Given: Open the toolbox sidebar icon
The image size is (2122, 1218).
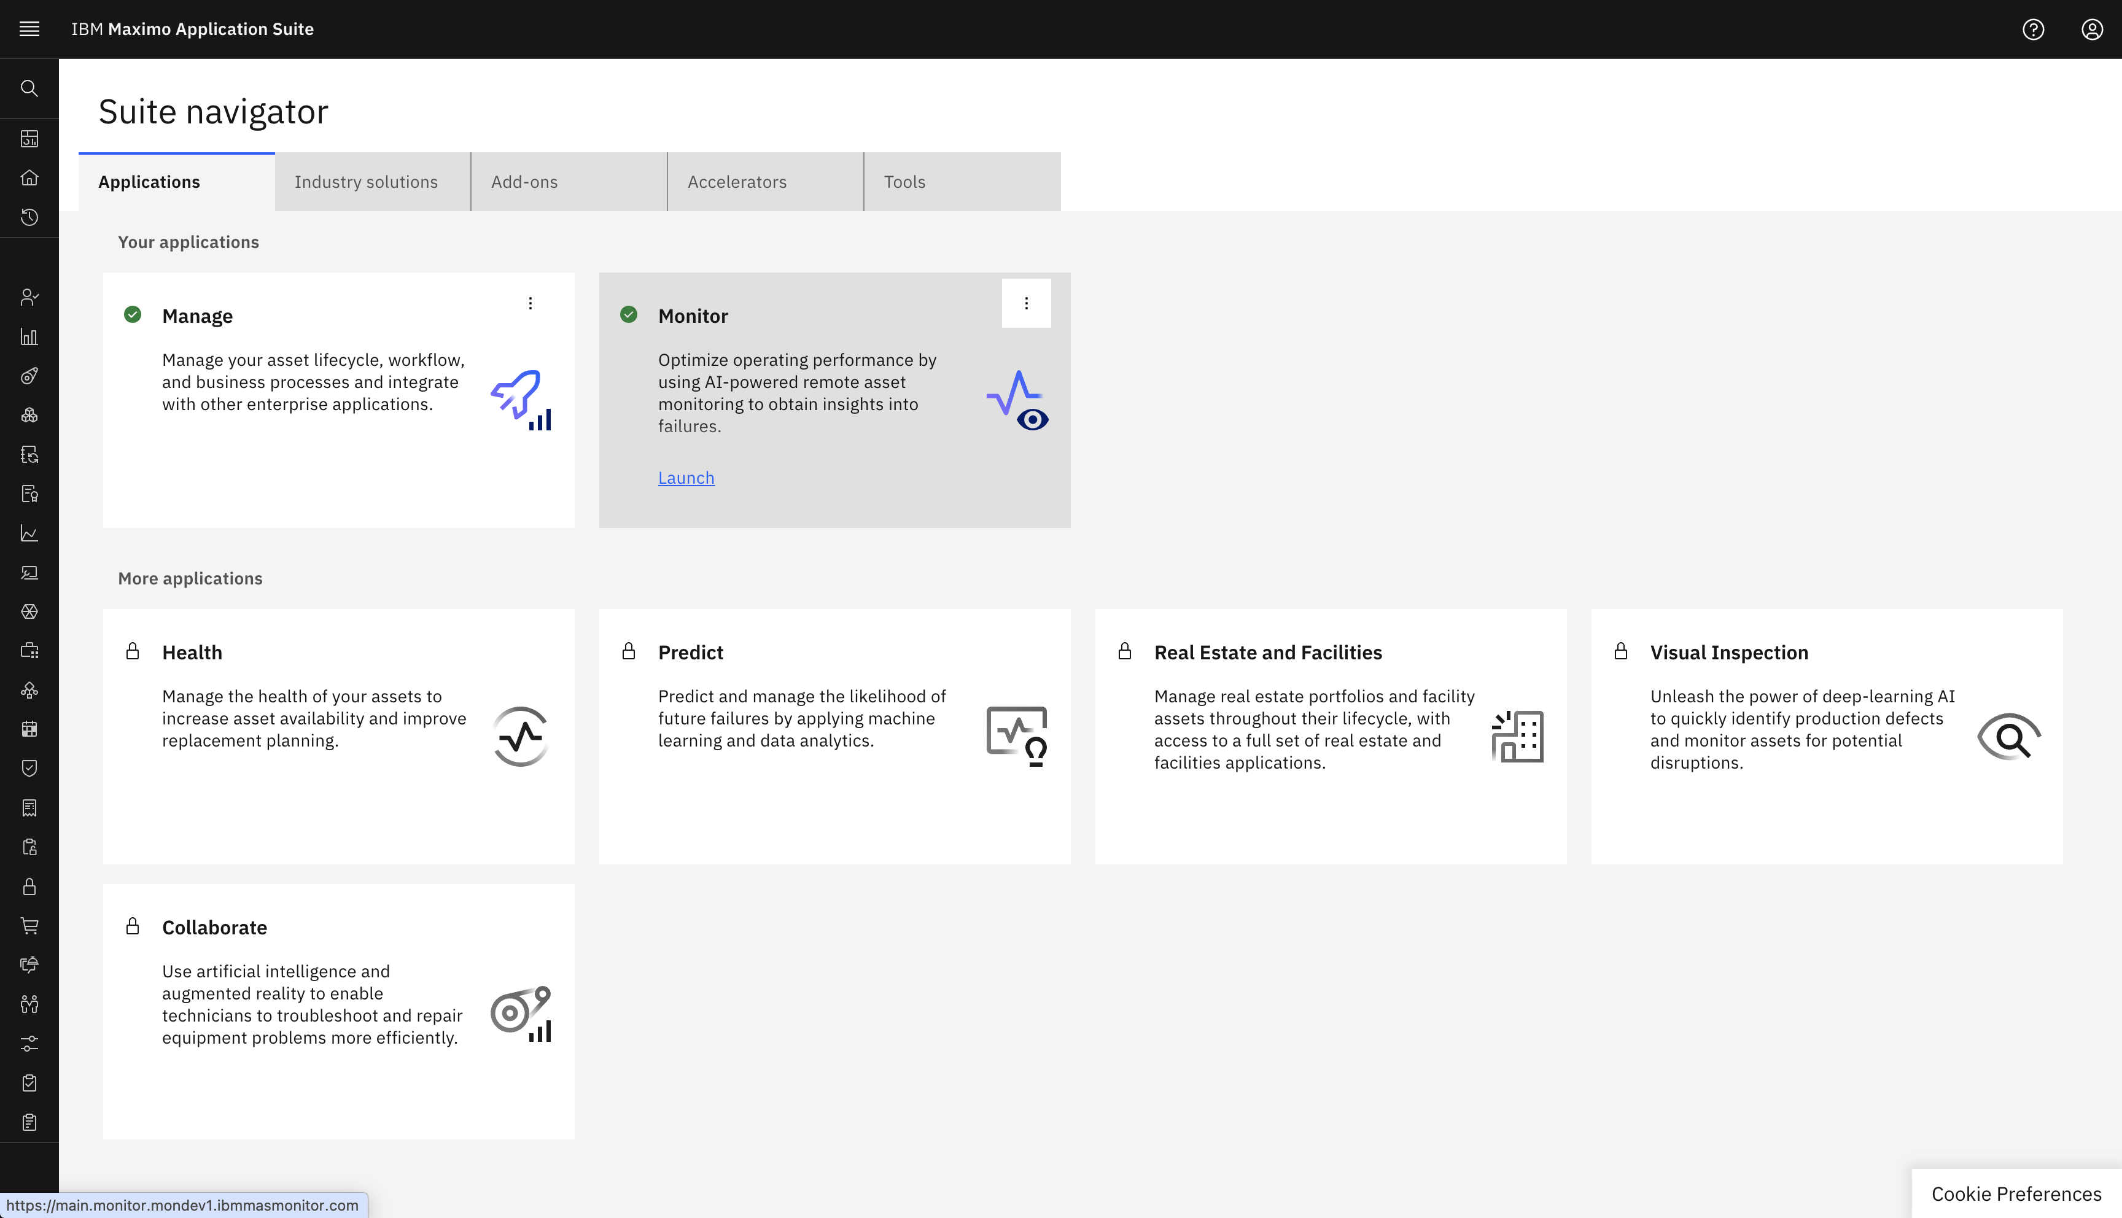Looking at the screenshot, I should click(x=29, y=651).
